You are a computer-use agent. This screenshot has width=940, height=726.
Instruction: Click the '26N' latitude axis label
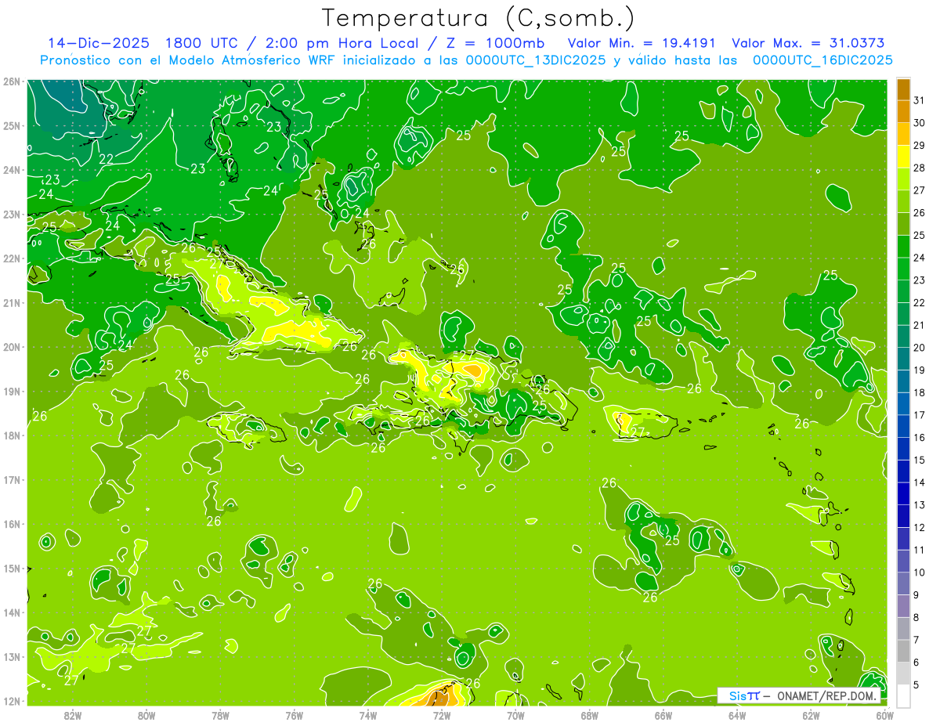pyautogui.click(x=11, y=81)
